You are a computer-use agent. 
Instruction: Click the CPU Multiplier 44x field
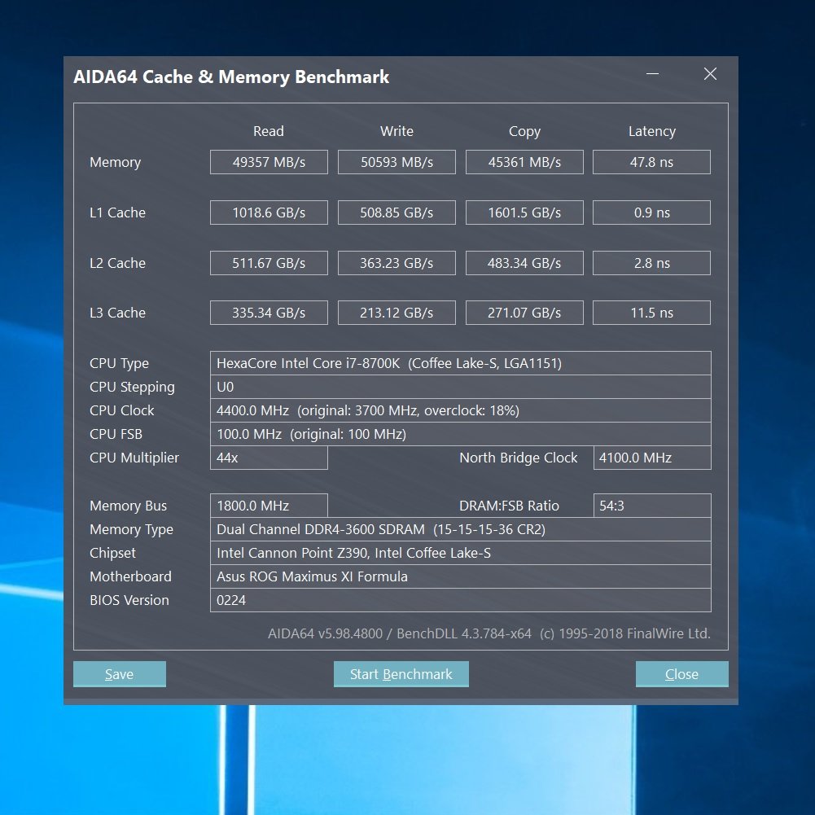click(269, 458)
